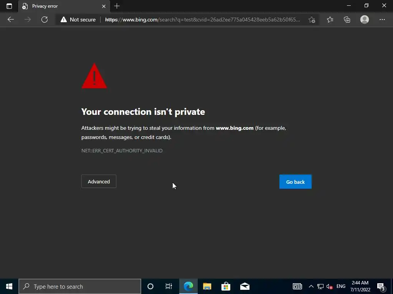393x294 pixels.
Task: Click Microsoft Edge taskbar icon
Action: 188,286
